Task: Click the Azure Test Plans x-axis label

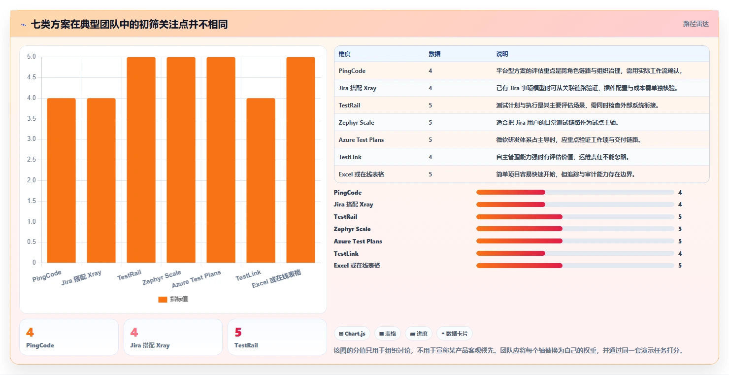Action: pos(197,279)
